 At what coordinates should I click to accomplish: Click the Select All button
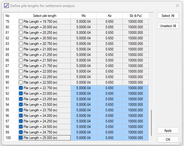coord(168,16)
